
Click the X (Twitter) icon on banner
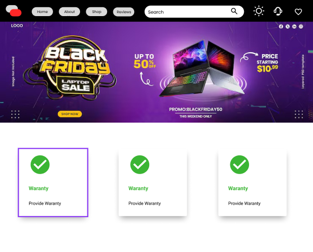(288, 26)
